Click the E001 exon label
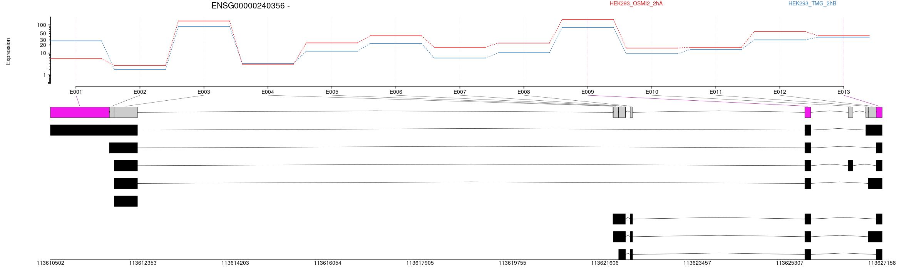Image resolution: width=924 pixels, height=269 pixels. pyautogui.click(x=76, y=92)
